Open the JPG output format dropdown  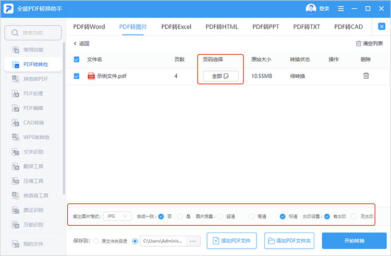(117, 216)
